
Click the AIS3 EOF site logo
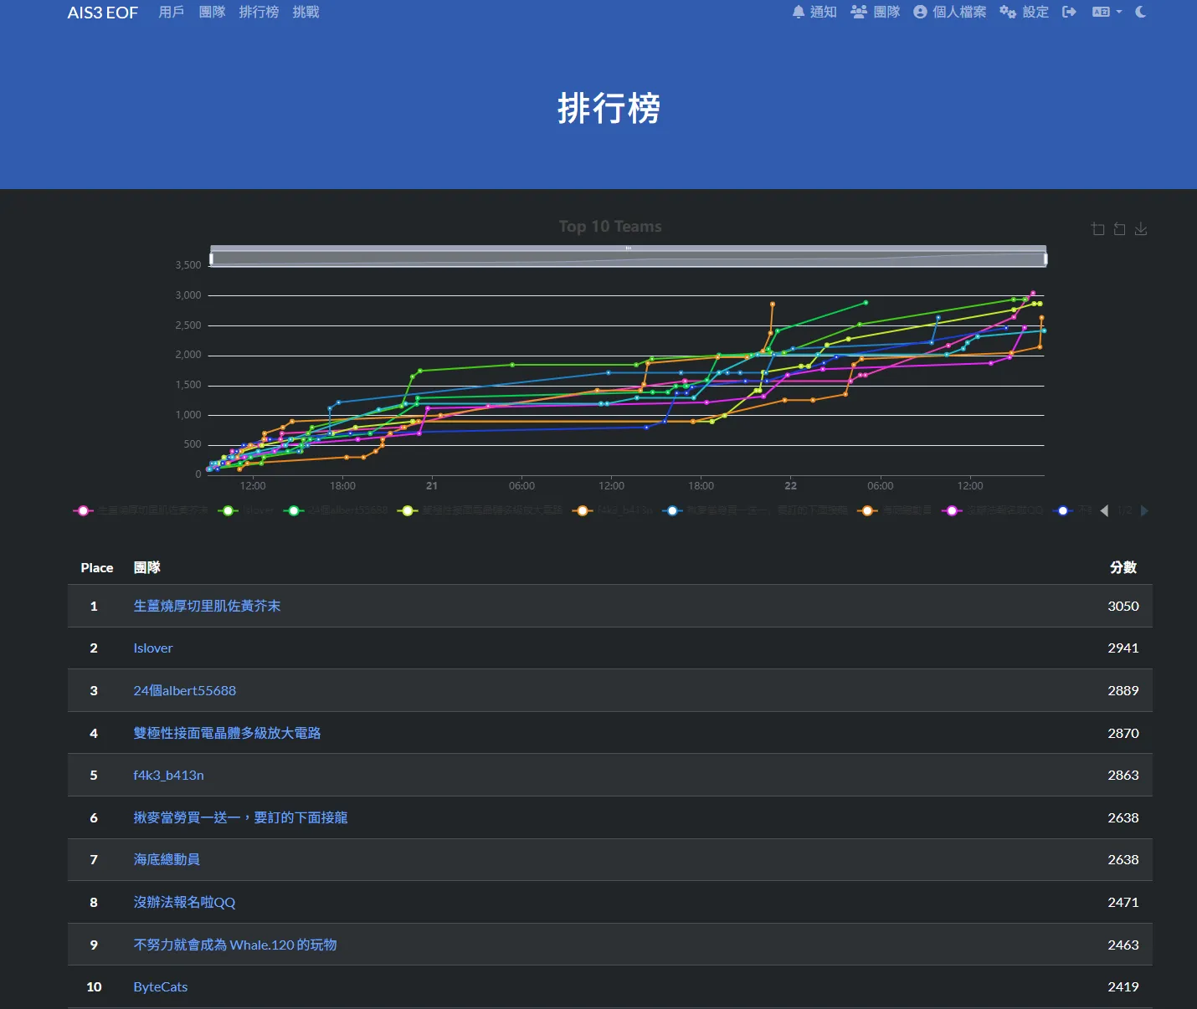[x=102, y=13]
